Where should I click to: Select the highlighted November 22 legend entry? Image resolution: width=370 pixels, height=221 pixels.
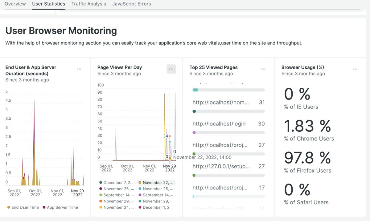(x=156, y=183)
